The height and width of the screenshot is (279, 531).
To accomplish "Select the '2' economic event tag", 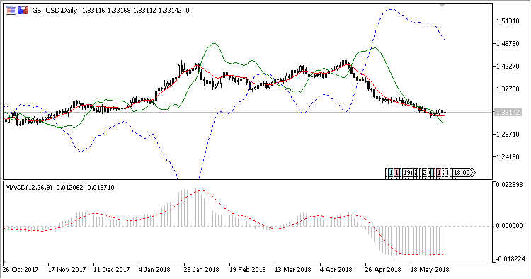I will coord(425,173).
